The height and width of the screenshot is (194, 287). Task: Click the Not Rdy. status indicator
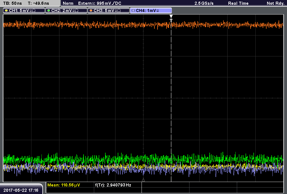click(x=276, y=3)
